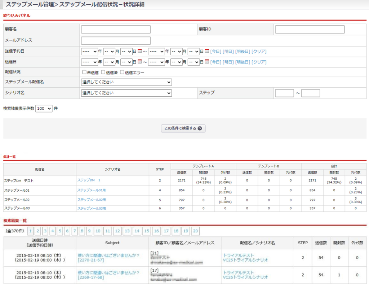Check the 未送信 checkbox
The width and height of the screenshot is (369, 284).
pos(84,72)
